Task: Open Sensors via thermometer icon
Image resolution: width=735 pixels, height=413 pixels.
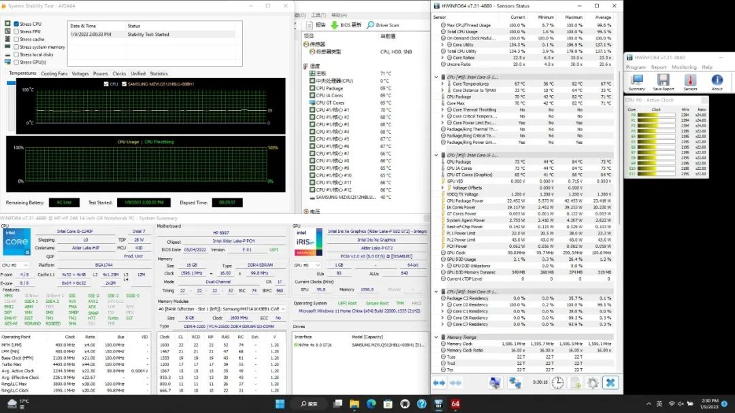Action: pos(690,81)
